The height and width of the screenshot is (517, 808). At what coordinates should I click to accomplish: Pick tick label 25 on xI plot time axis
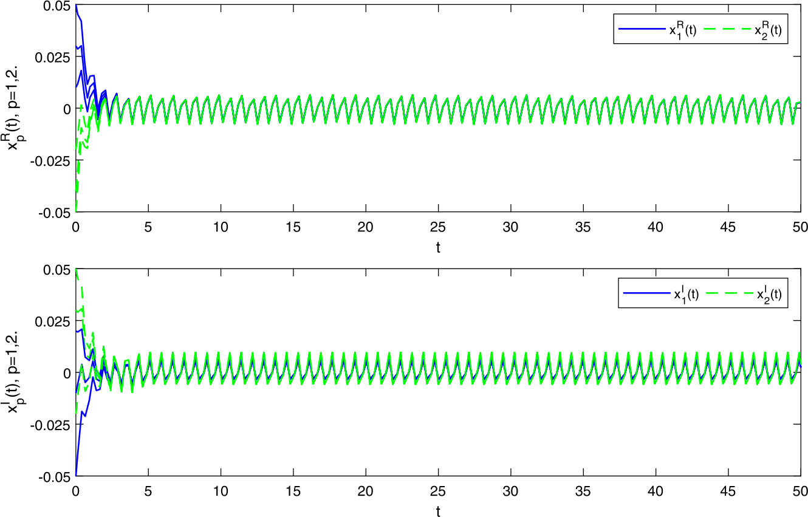438,490
